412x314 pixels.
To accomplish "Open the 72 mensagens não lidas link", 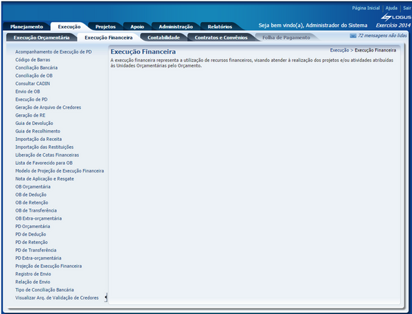I will coord(383,34).
